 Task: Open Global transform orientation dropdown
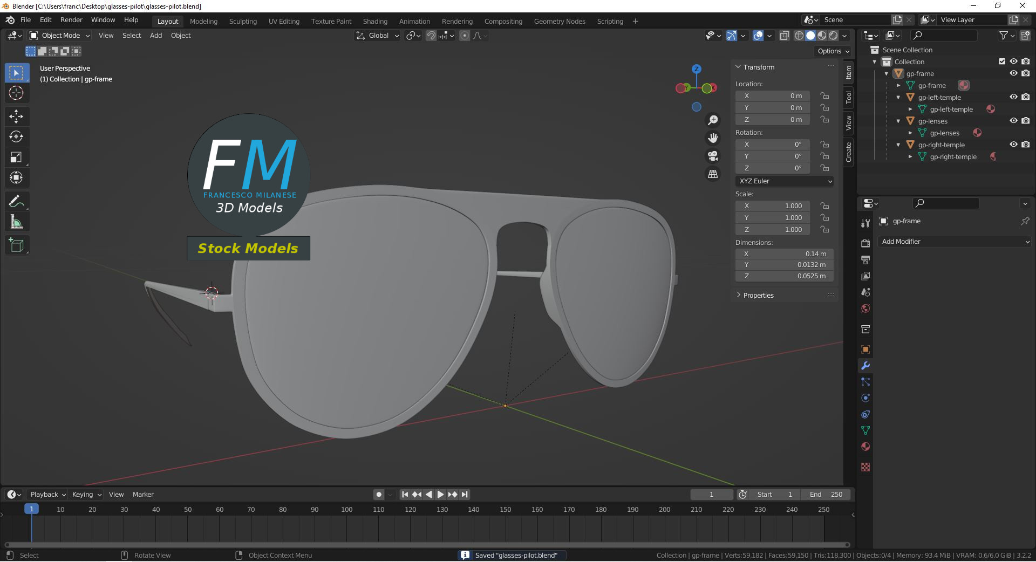[378, 36]
